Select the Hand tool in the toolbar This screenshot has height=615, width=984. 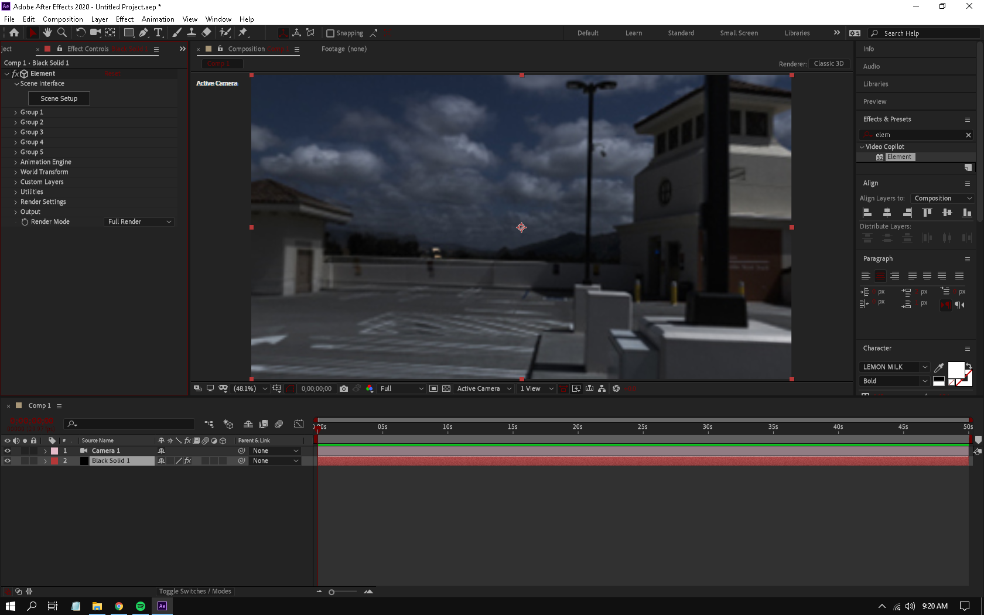pyautogui.click(x=47, y=33)
